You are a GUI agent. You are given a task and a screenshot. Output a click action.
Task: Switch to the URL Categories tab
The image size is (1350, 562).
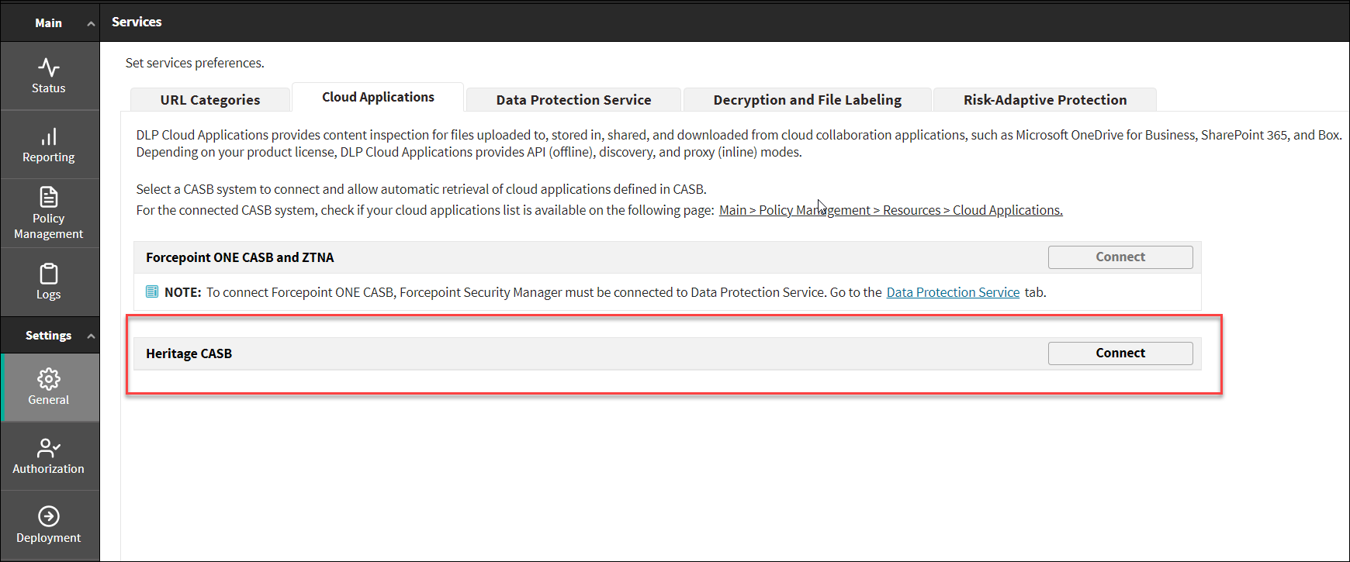209,100
